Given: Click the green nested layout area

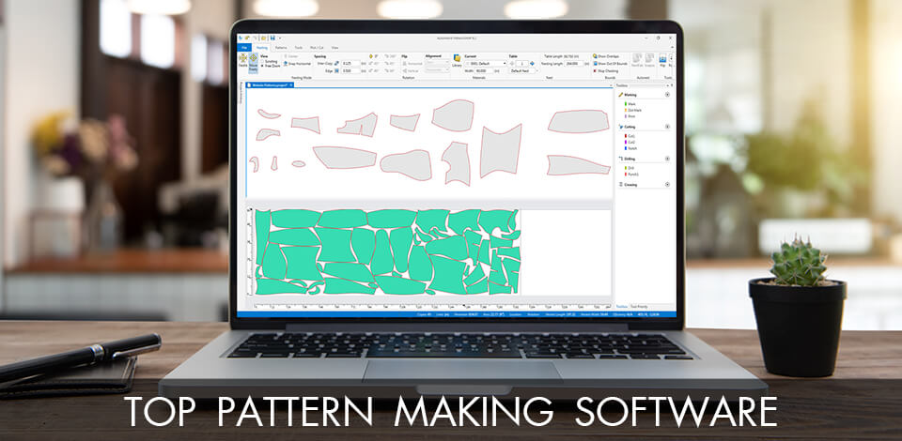Looking at the screenshot, I should pos(388,252).
